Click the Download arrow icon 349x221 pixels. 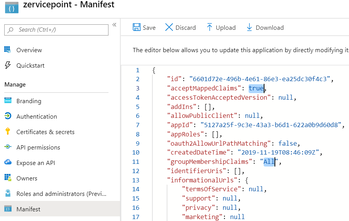point(249,27)
